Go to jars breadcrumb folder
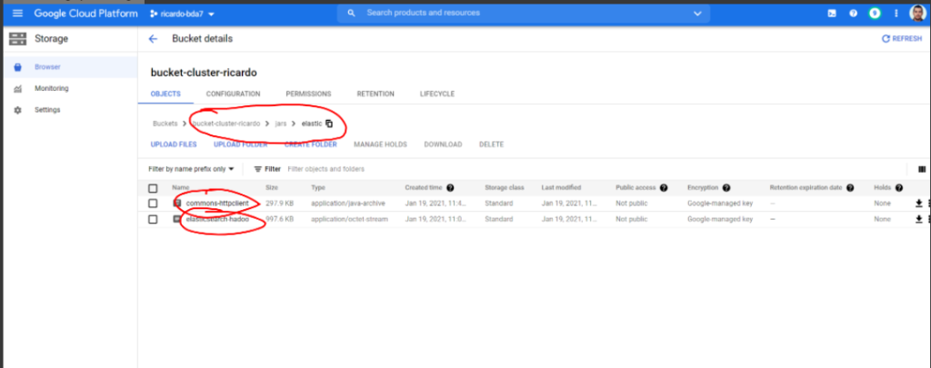This screenshot has height=368, width=931. [x=281, y=124]
